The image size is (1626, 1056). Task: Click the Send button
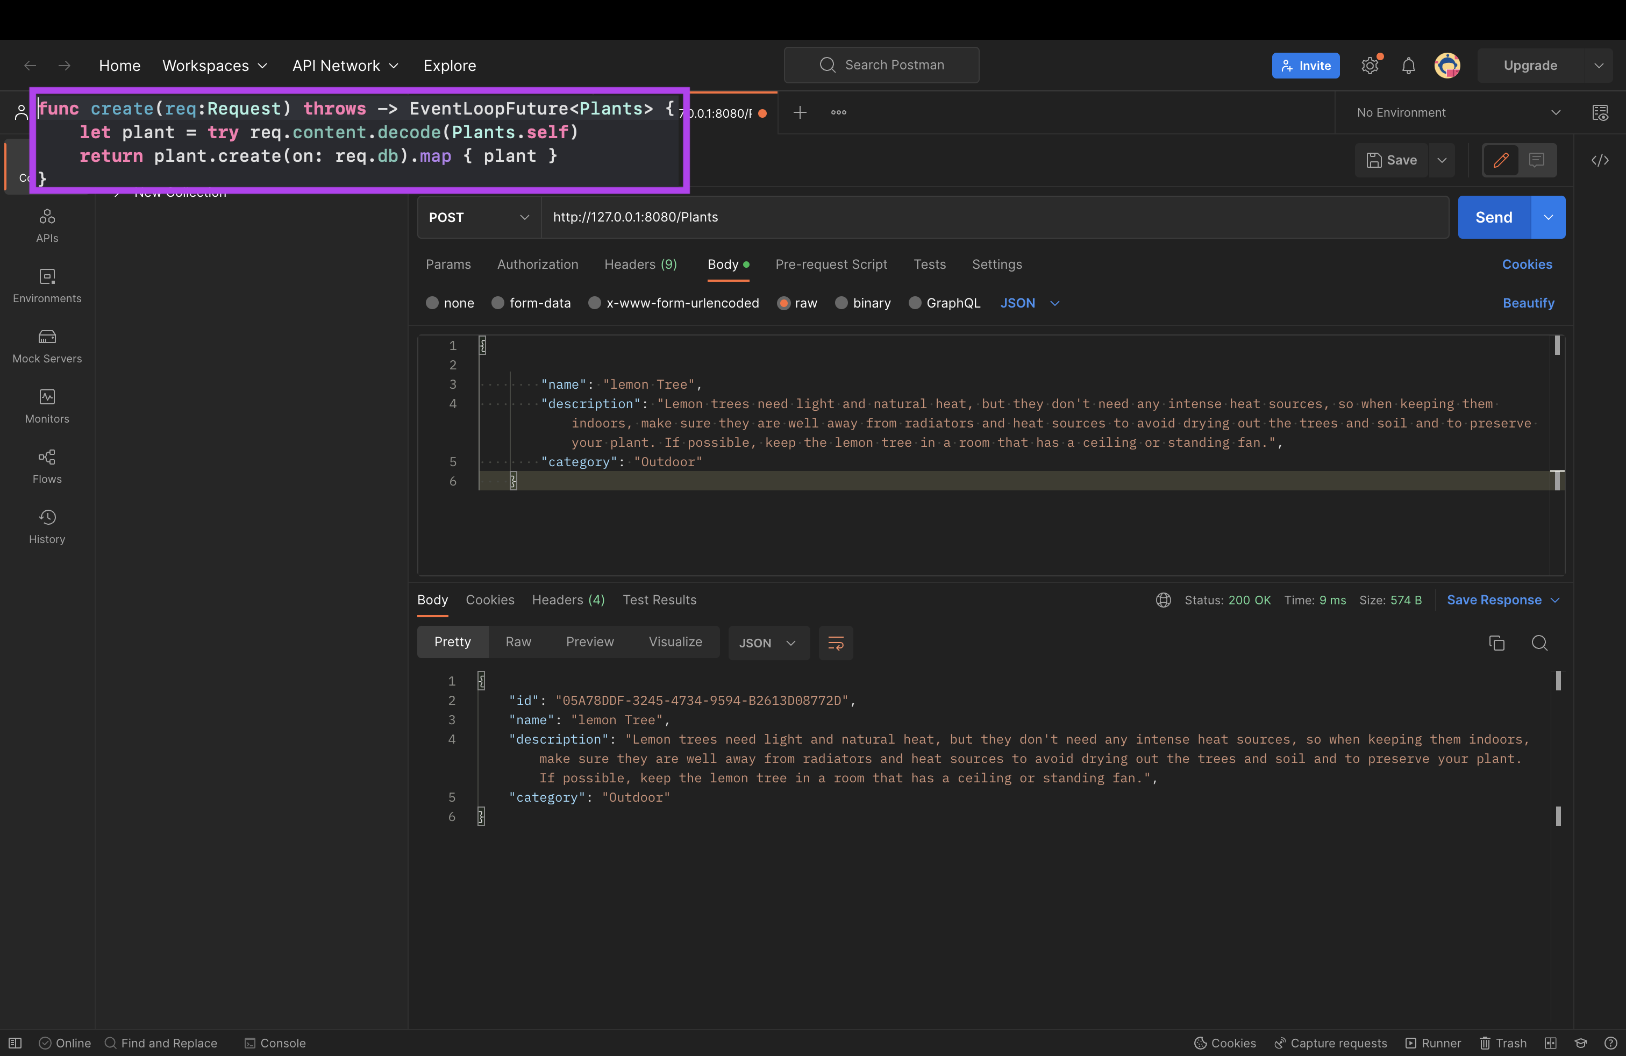point(1493,217)
